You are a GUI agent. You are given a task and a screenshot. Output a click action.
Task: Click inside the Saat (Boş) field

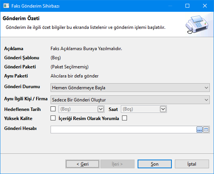(141, 109)
